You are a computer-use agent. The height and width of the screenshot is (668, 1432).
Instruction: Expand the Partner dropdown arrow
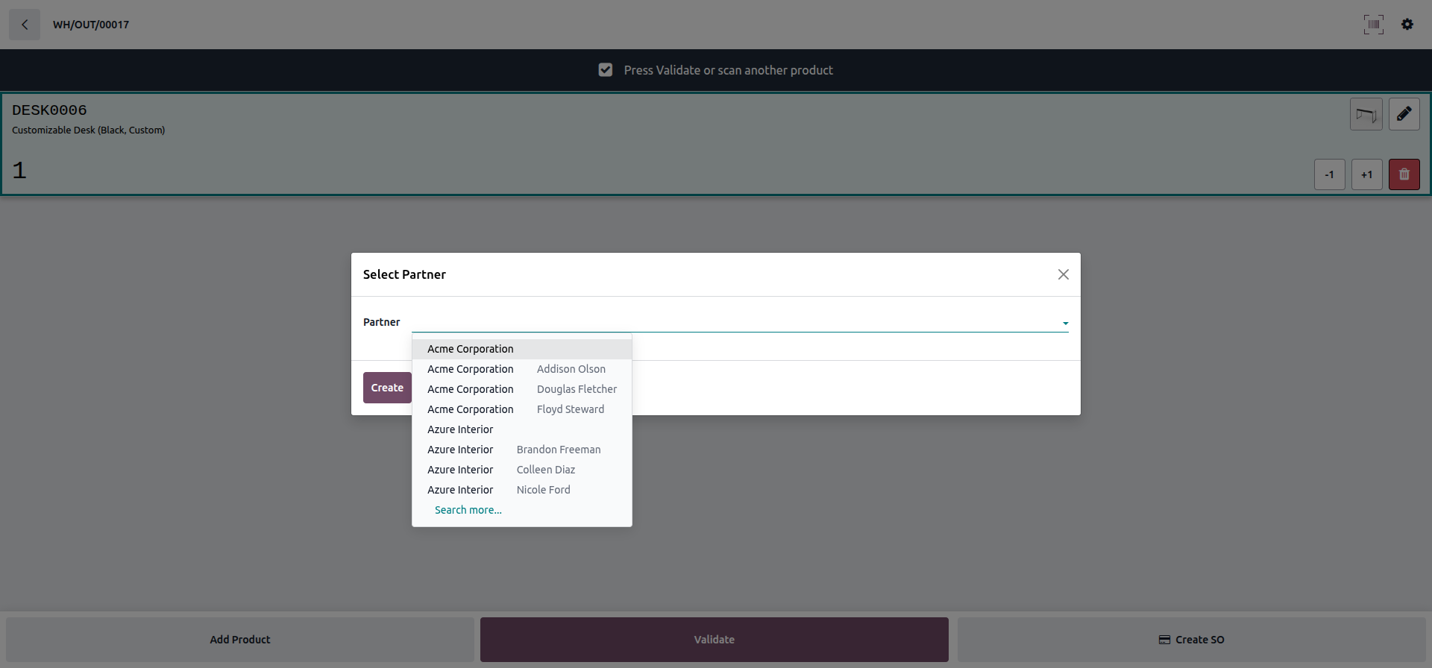[x=1065, y=323]
